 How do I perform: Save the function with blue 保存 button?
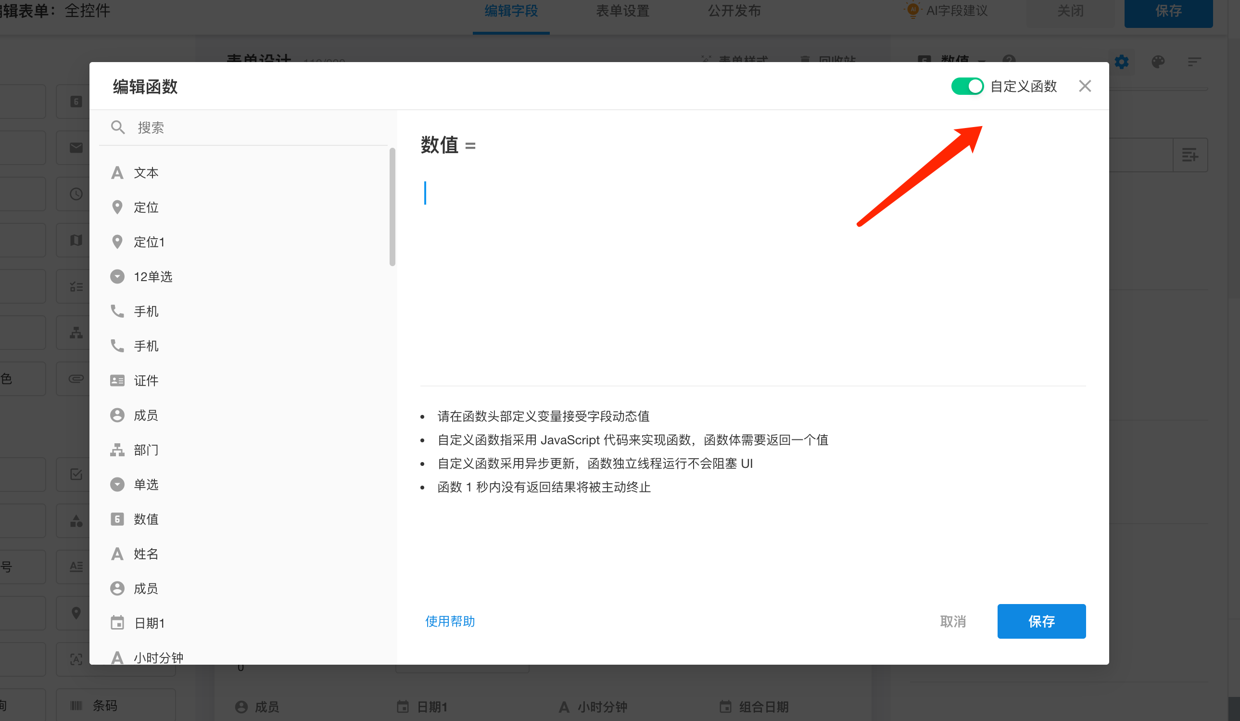point(1041,621)
